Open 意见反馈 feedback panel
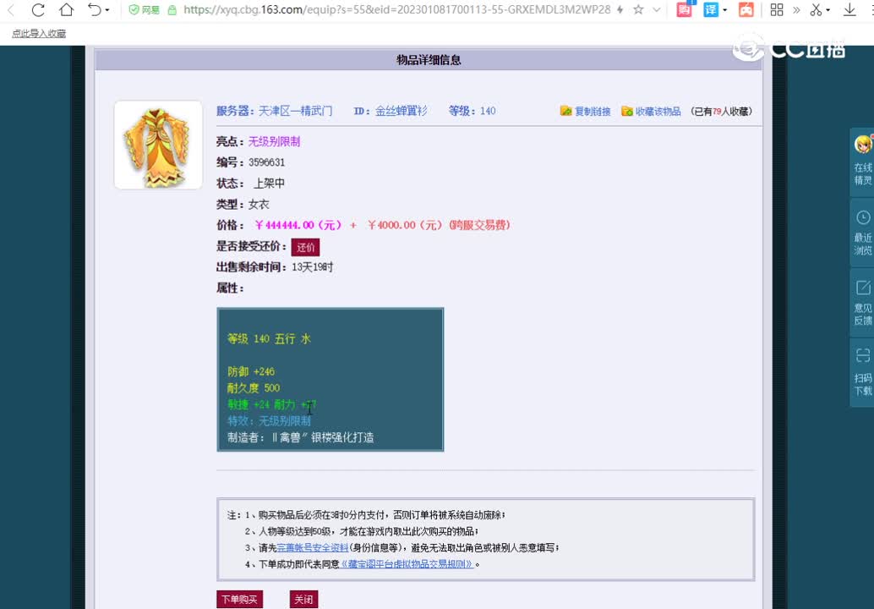 click(x=861, y=302)
